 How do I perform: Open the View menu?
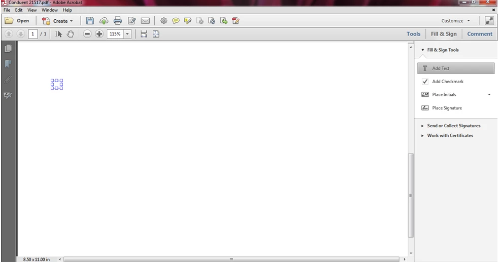click(32, 10)
